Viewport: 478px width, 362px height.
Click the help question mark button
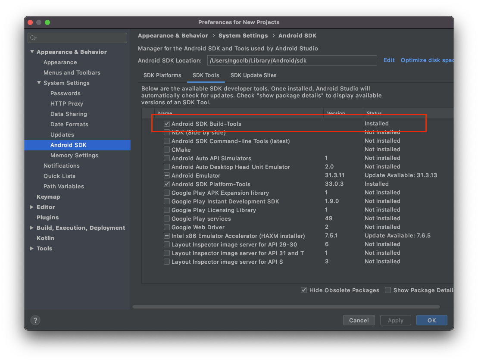(35, 320)
